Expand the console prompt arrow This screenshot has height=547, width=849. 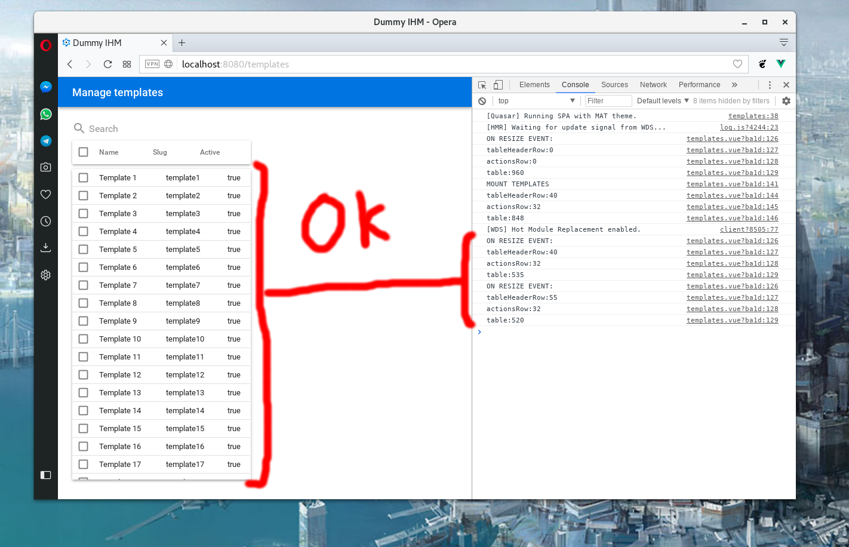tap(479, 332)
